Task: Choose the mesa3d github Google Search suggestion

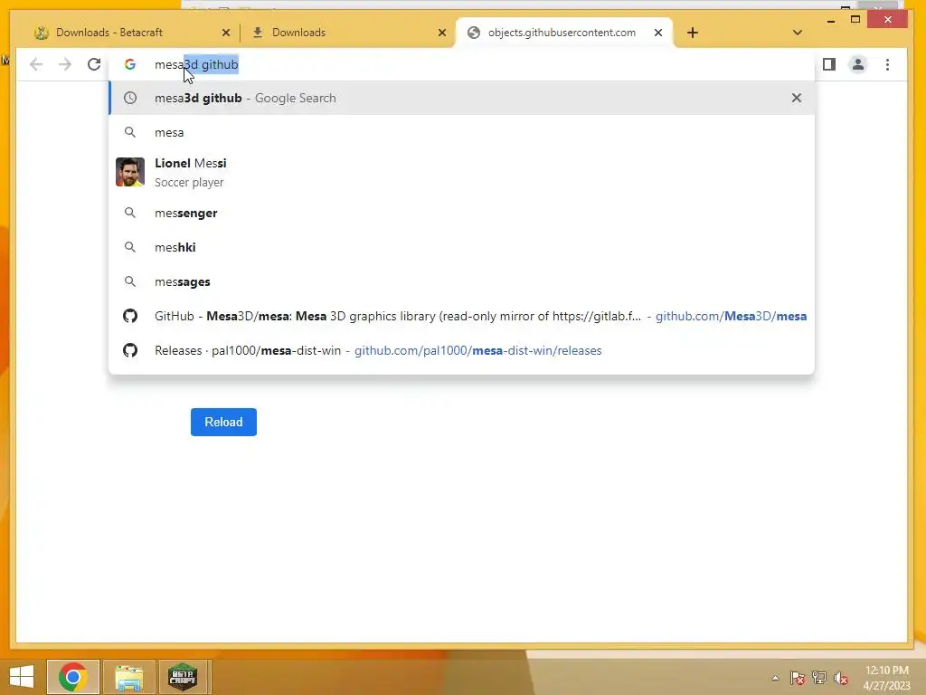Action: [462, 98]
